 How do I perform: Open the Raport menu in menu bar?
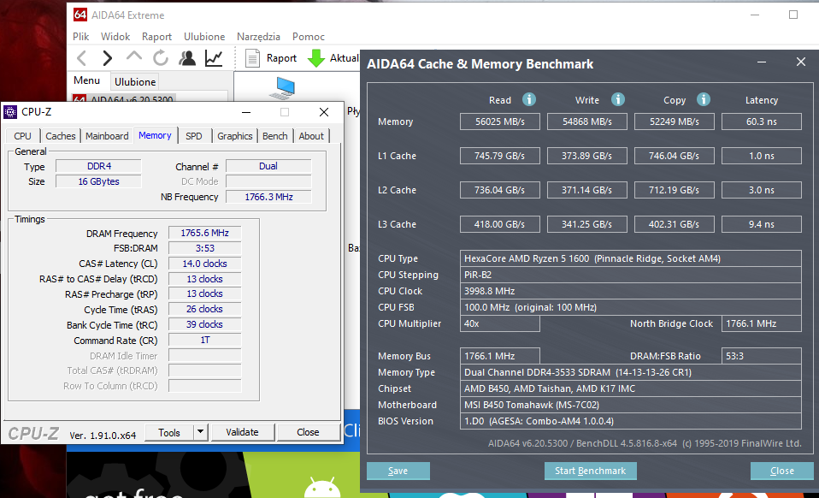click(156, 37)
